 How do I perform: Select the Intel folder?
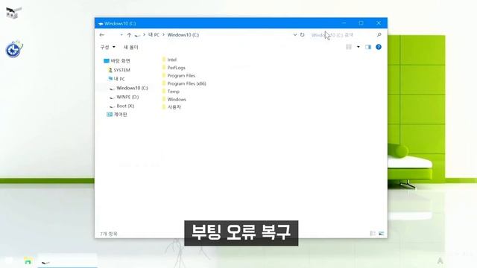[169, 60]
